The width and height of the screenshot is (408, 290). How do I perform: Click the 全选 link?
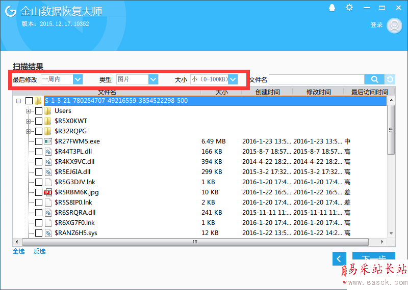coord(19,251)
